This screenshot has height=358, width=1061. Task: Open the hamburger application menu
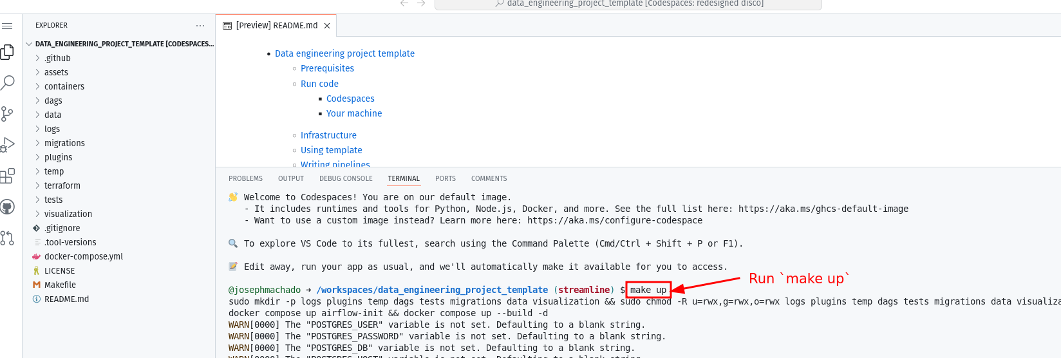tap(7, 26)
